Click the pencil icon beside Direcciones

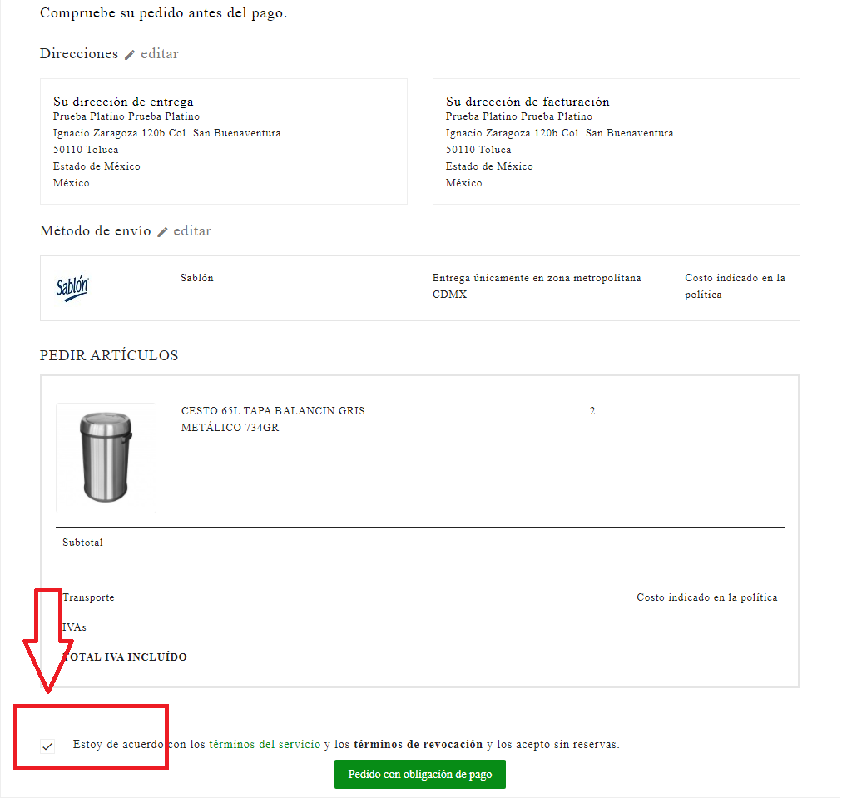(130, 55)
